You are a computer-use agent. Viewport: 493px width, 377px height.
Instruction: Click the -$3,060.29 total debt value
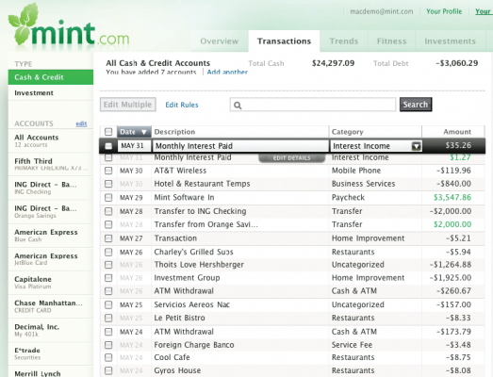(457, 63)
